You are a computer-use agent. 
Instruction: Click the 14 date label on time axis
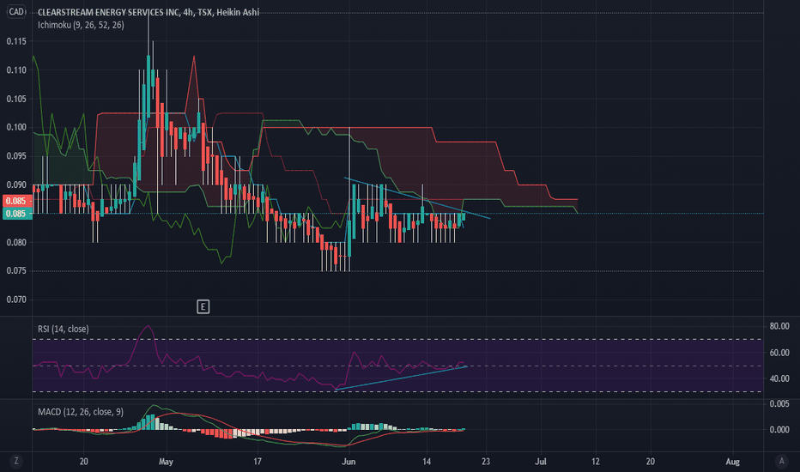point(427,462)
